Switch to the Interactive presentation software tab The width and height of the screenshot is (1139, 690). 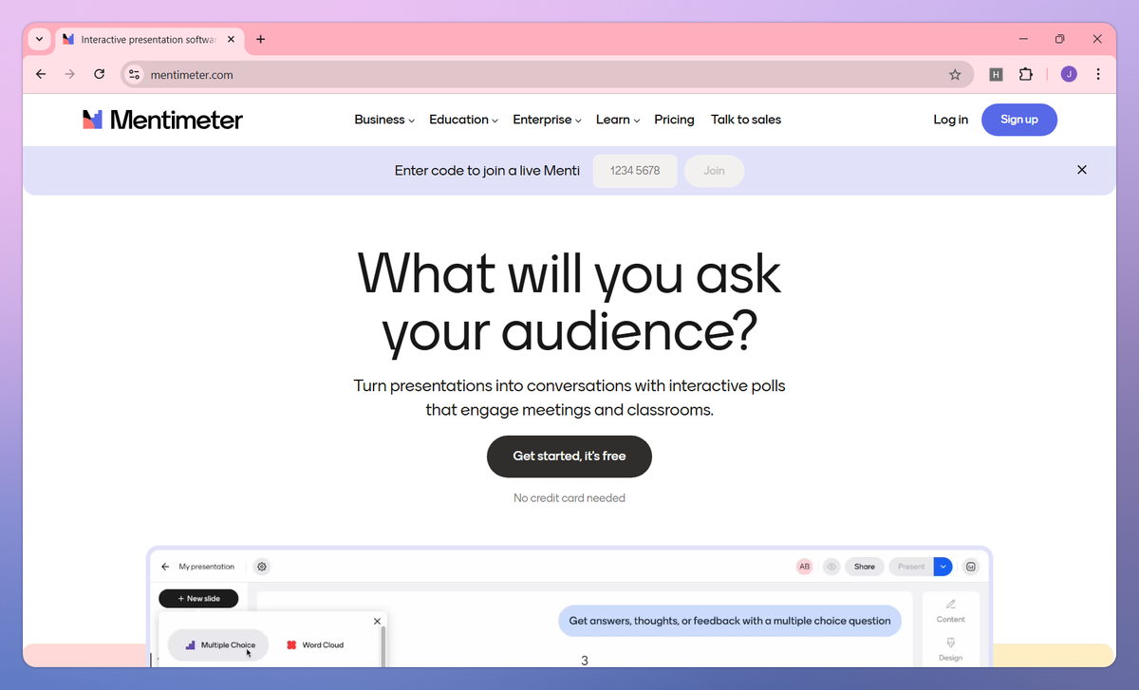pos(147,39)
